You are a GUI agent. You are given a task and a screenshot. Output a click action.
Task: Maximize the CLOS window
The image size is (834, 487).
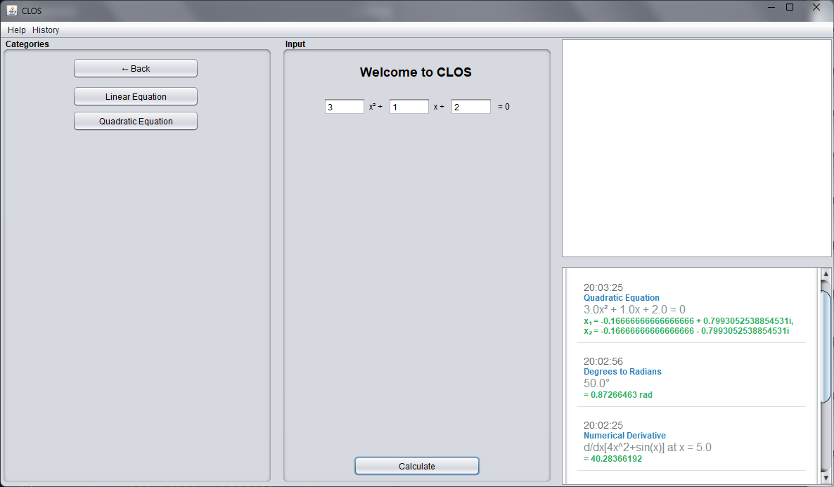tap(790, 7)
